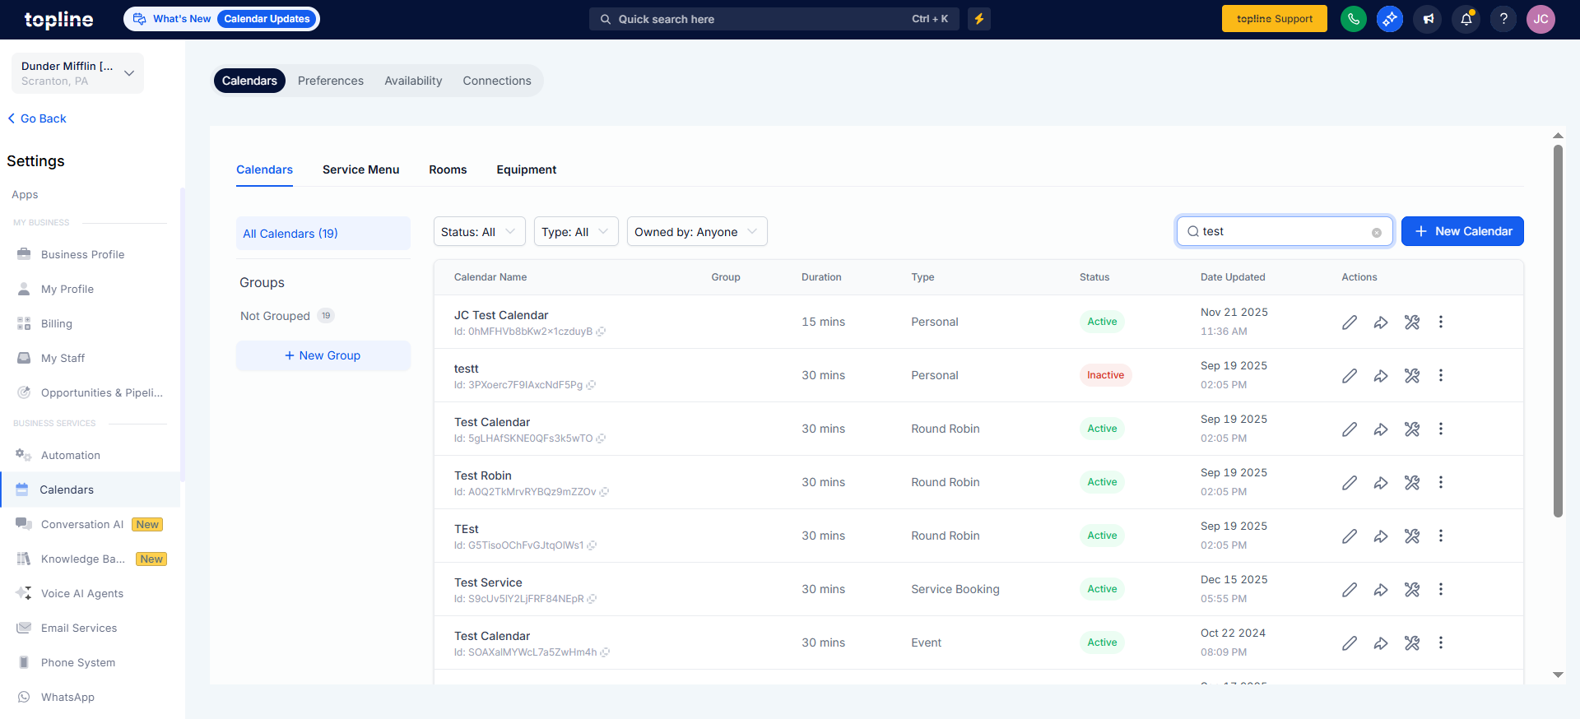Edit the Test Robin calendar
Viewport: 1580px width, 719px height.
[x=1350, y=482]
